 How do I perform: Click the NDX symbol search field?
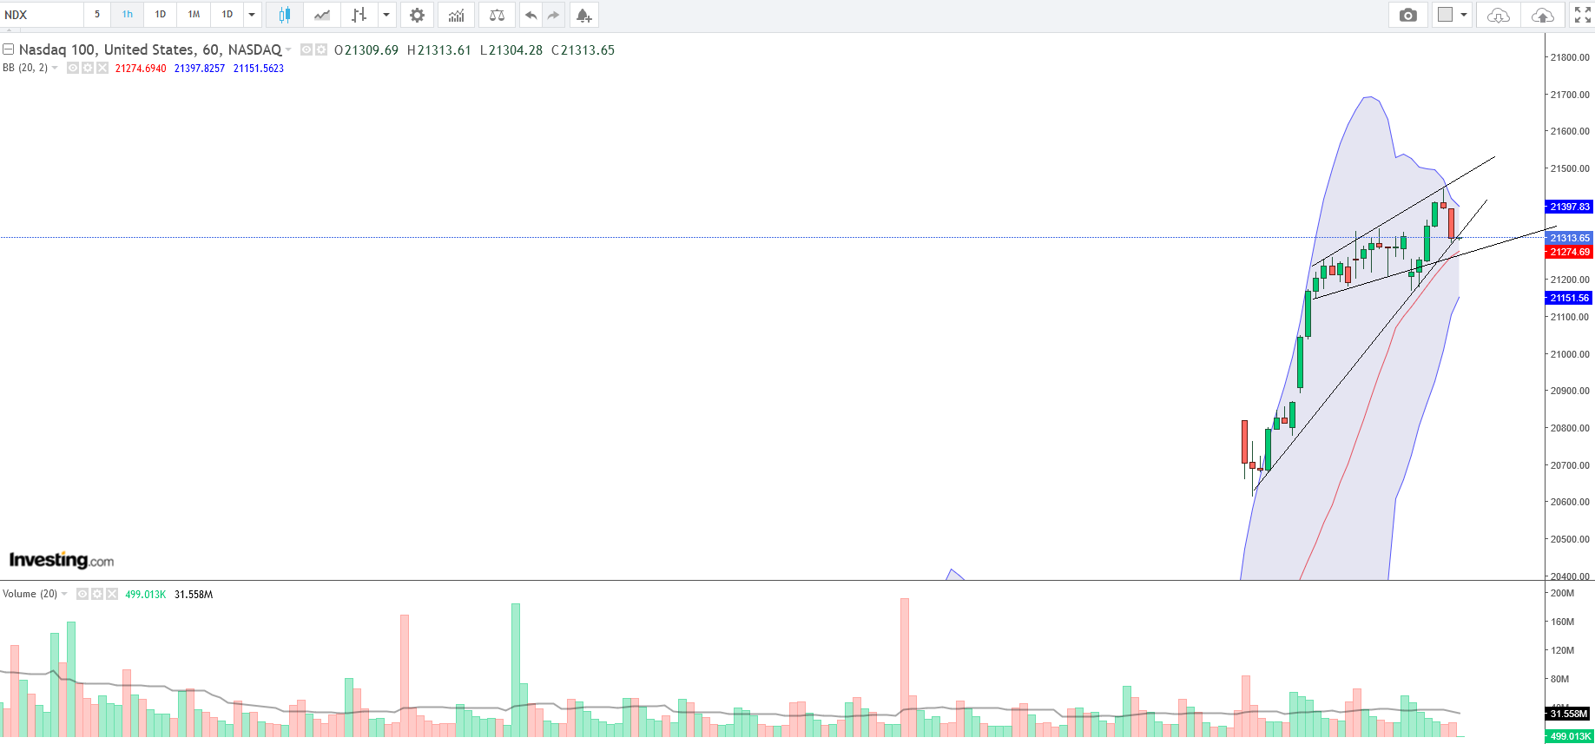tap(42, 15)
